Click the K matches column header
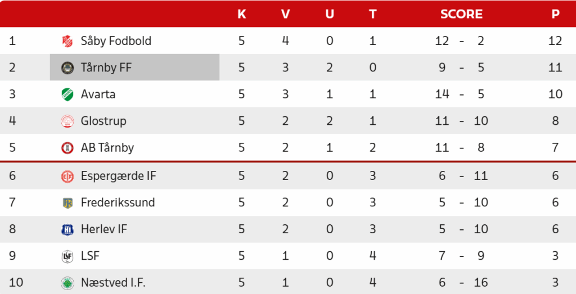This screenshot has width=576, height=294. pos(241,14)
